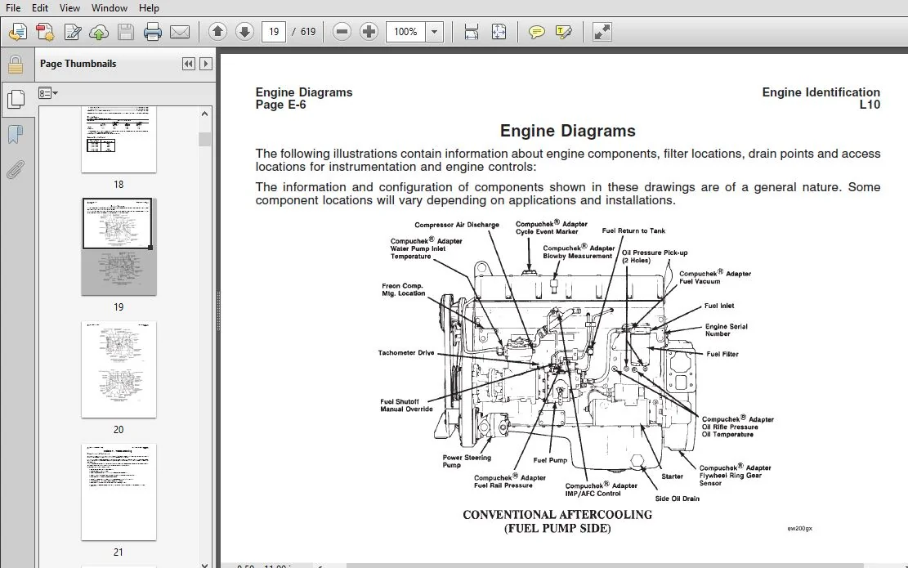
Task: Click the Fit one full page icon
Action: 499,32
